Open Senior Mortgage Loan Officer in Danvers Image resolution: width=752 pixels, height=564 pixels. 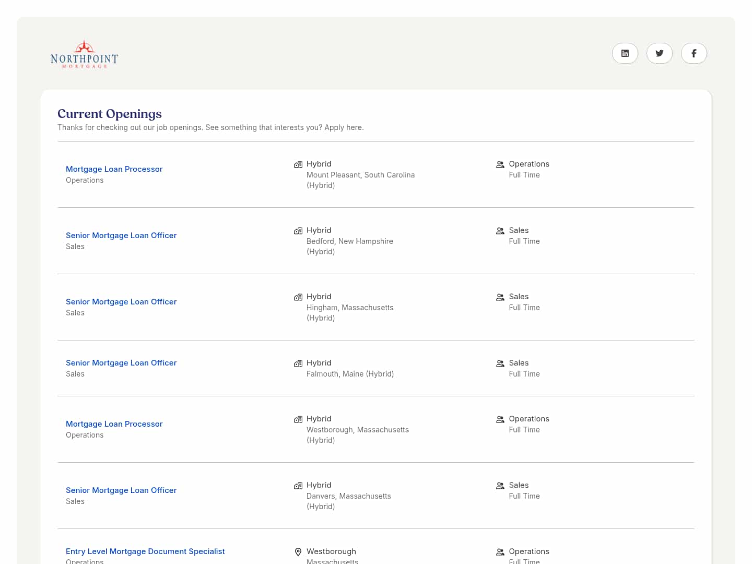point(121,490)
